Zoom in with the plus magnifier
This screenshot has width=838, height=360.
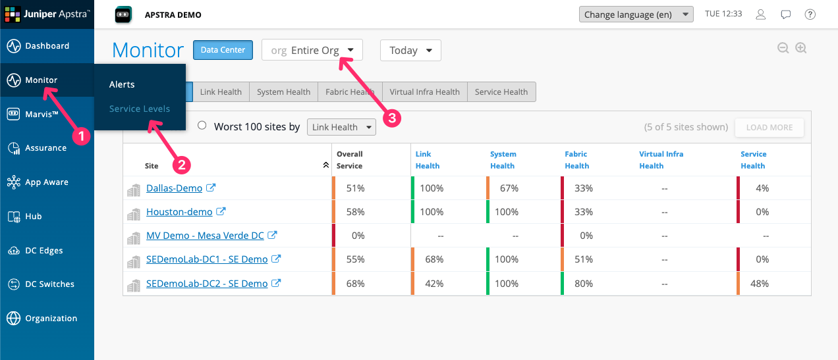[801, 48]
